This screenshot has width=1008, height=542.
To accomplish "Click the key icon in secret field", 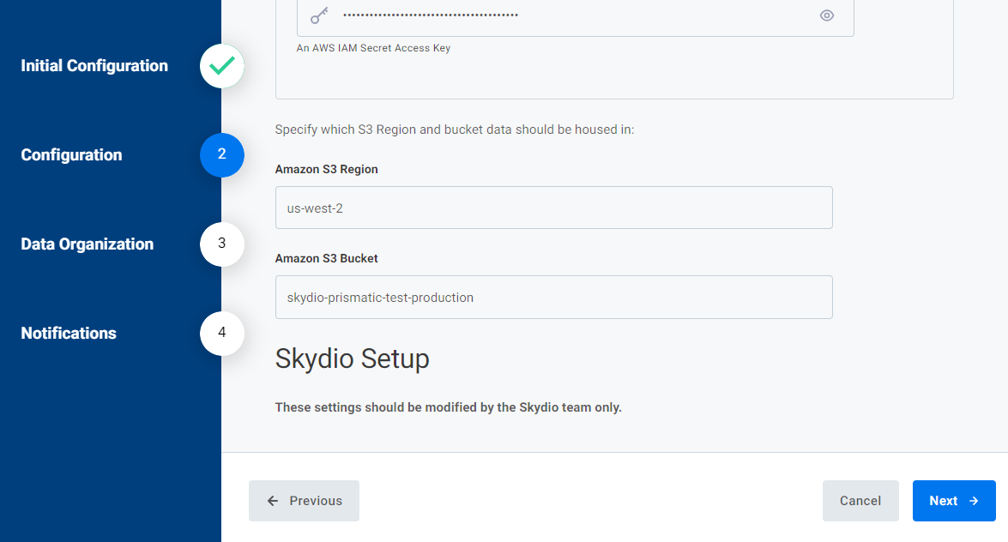I will pos(319,15).
